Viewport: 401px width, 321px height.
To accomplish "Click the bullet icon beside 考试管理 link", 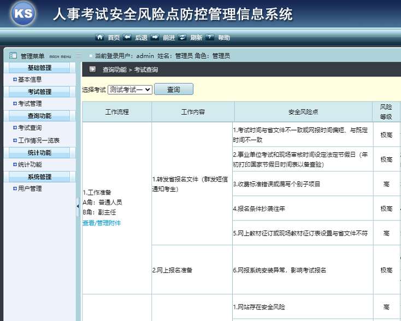I will point(15,104).
